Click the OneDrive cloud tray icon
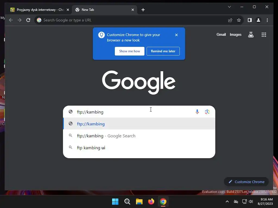 236,201
